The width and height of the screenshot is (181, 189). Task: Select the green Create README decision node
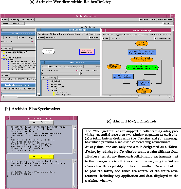pos(142,68)
